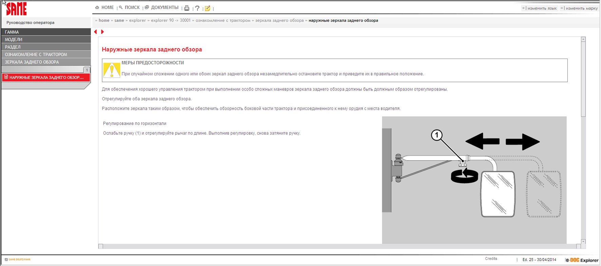Viewport: 601px width, 266px height.
Task: Expand the ГАММА section in sidebar
Action: coord(46,32)
